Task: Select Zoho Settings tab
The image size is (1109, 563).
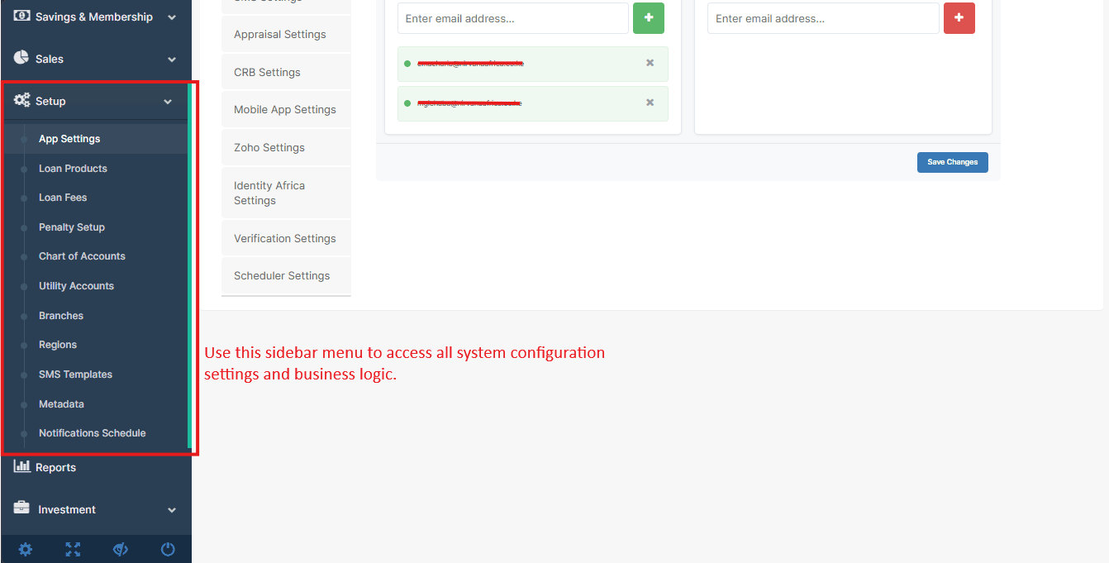Action: point(286,147)
